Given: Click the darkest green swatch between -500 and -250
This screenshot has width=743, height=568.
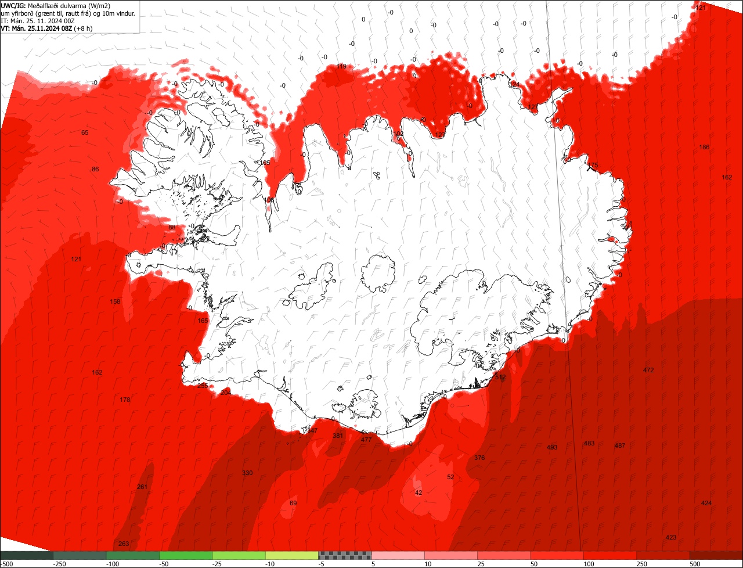Looking at the screenshot, I should (x=27, y=555).
